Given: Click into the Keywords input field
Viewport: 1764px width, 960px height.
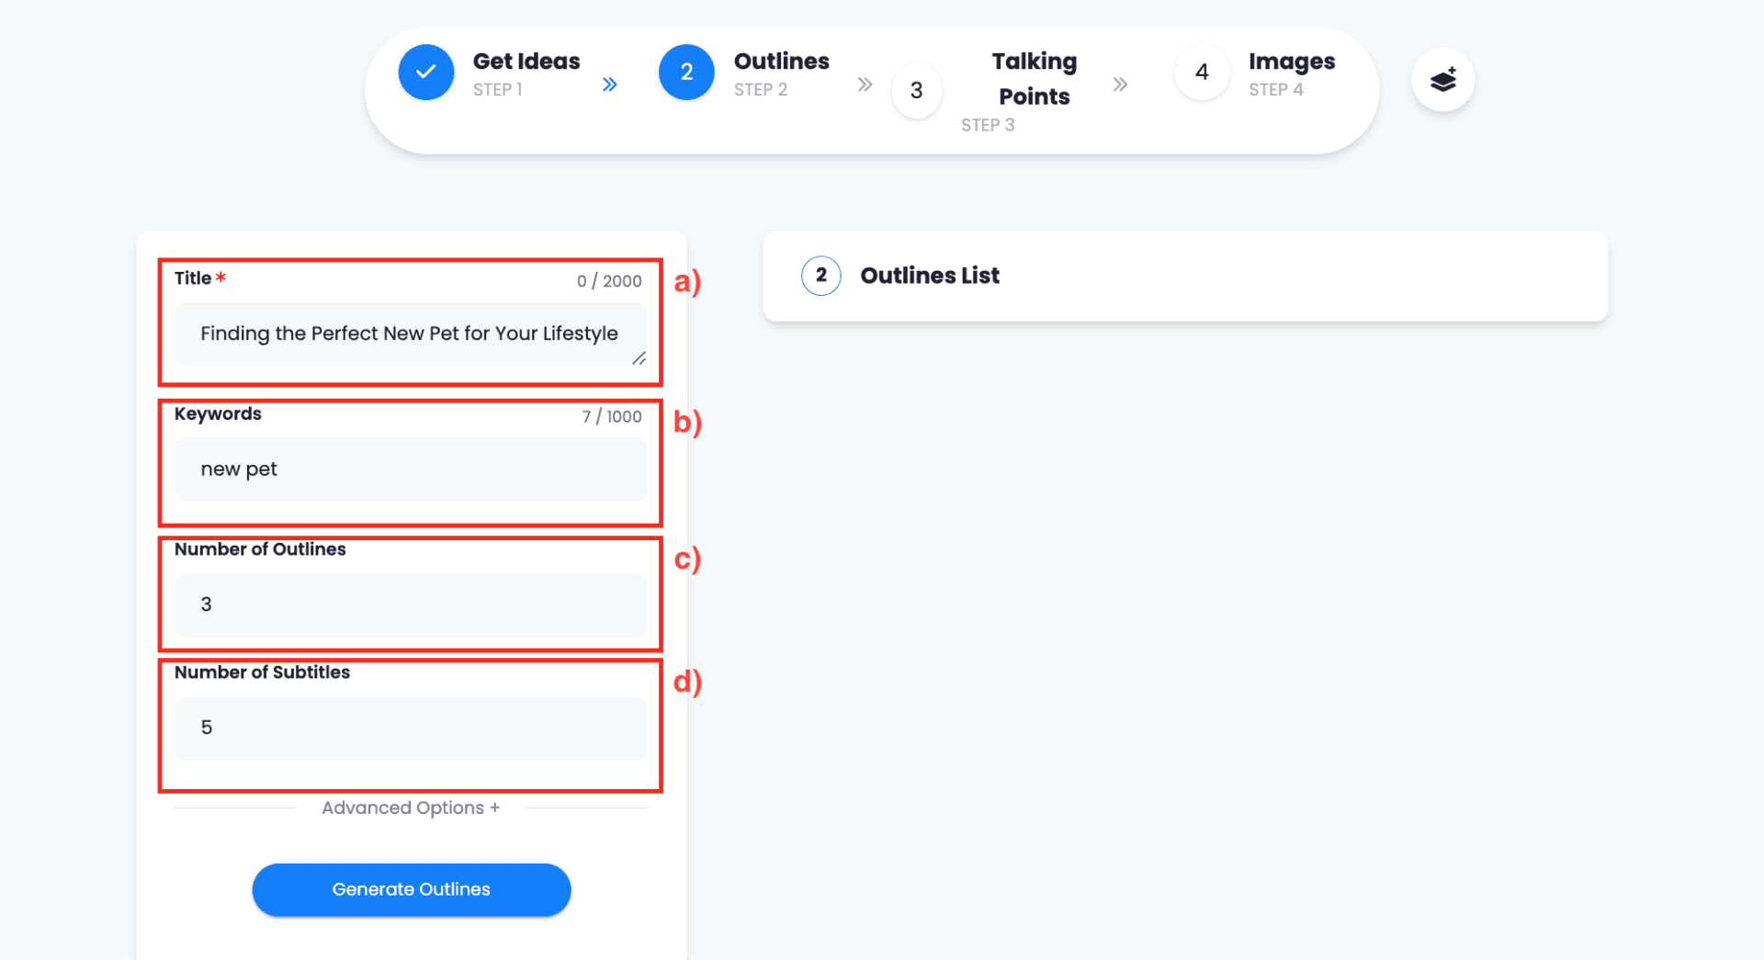Looking at the screenshot, I should 411,469.
